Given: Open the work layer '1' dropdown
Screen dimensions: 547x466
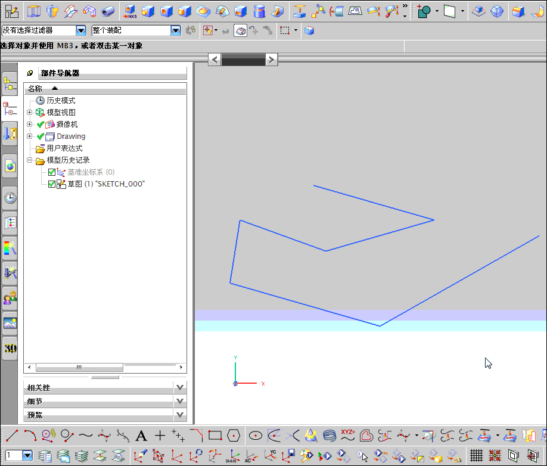Looking at the screenshot, I should click(27, 455).
